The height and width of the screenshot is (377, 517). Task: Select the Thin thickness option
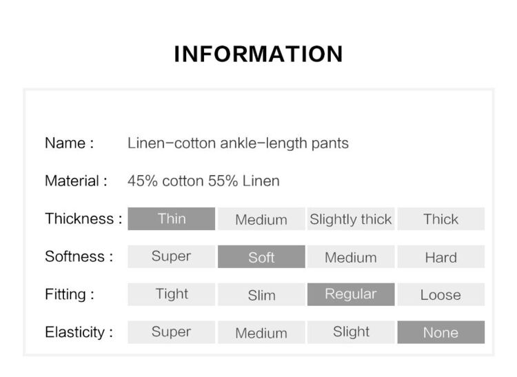172,218
